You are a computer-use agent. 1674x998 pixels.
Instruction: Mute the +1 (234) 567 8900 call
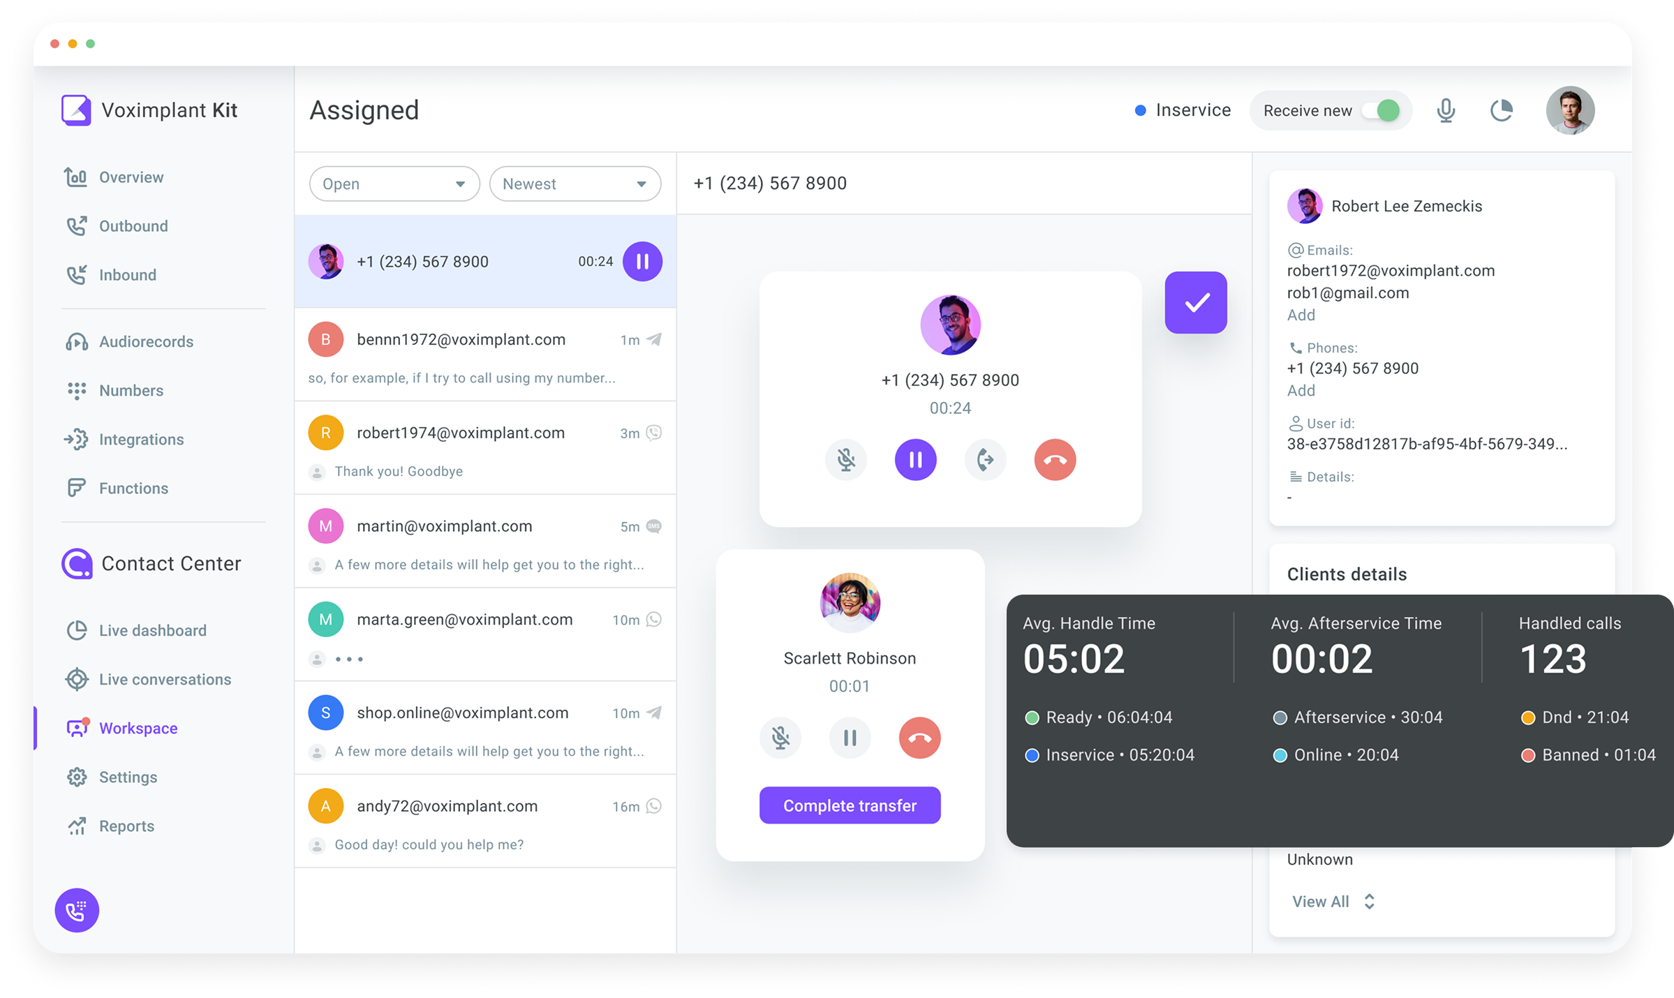click(846, 459)
